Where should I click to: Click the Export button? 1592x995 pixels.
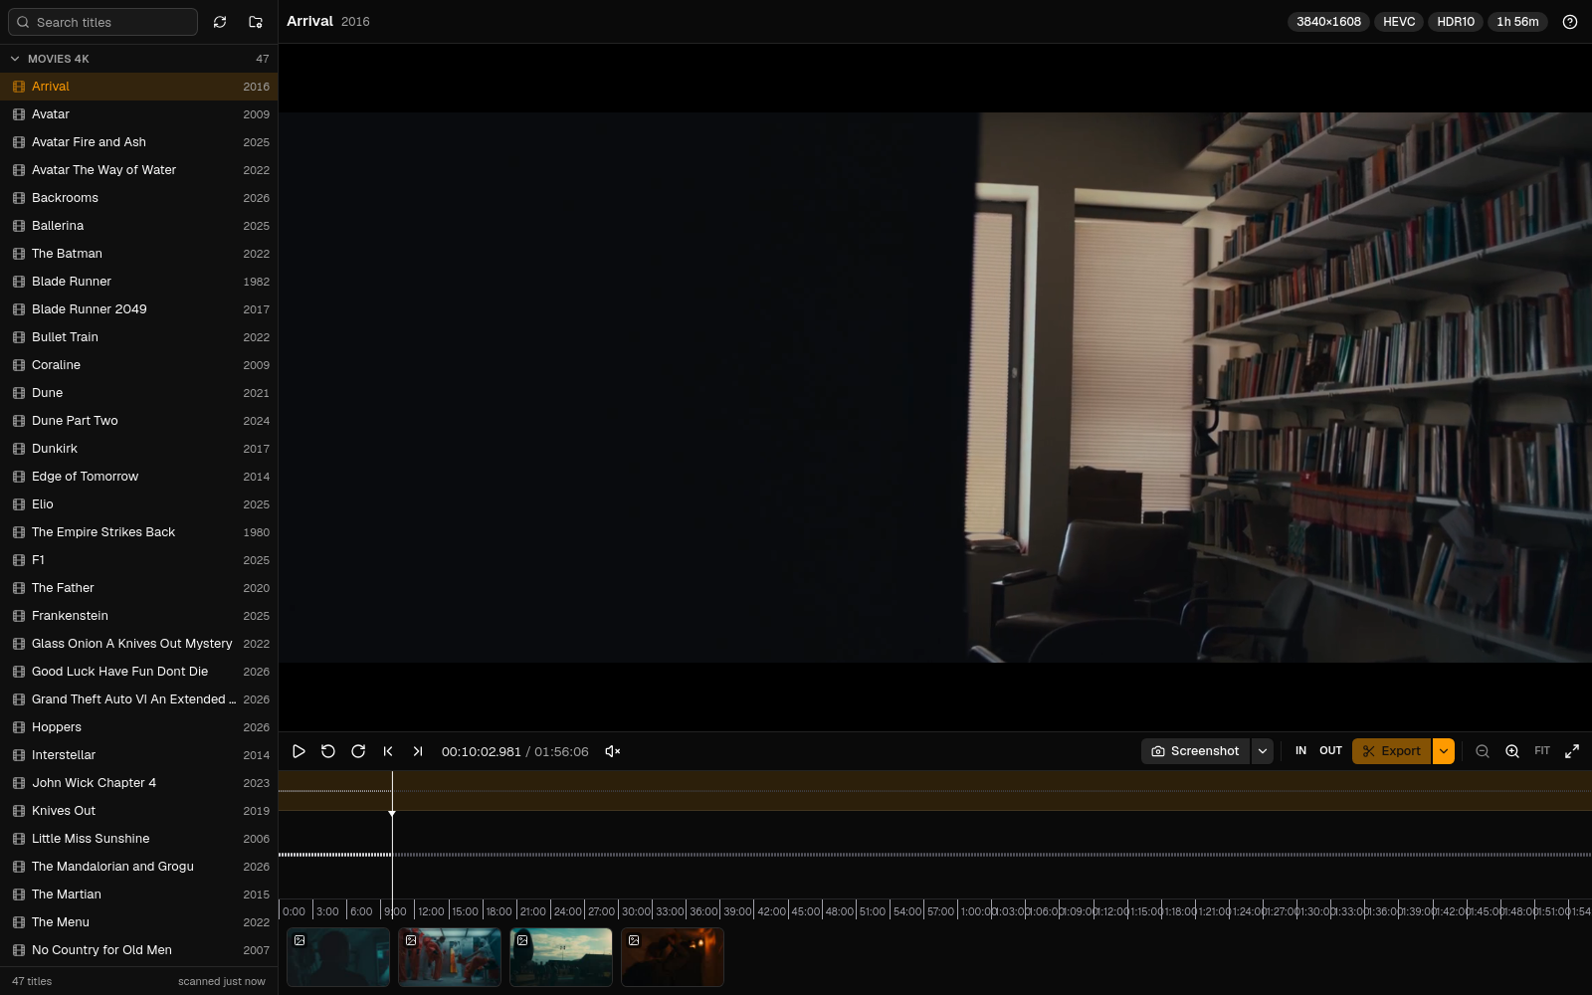click(x=1391, y=751)
